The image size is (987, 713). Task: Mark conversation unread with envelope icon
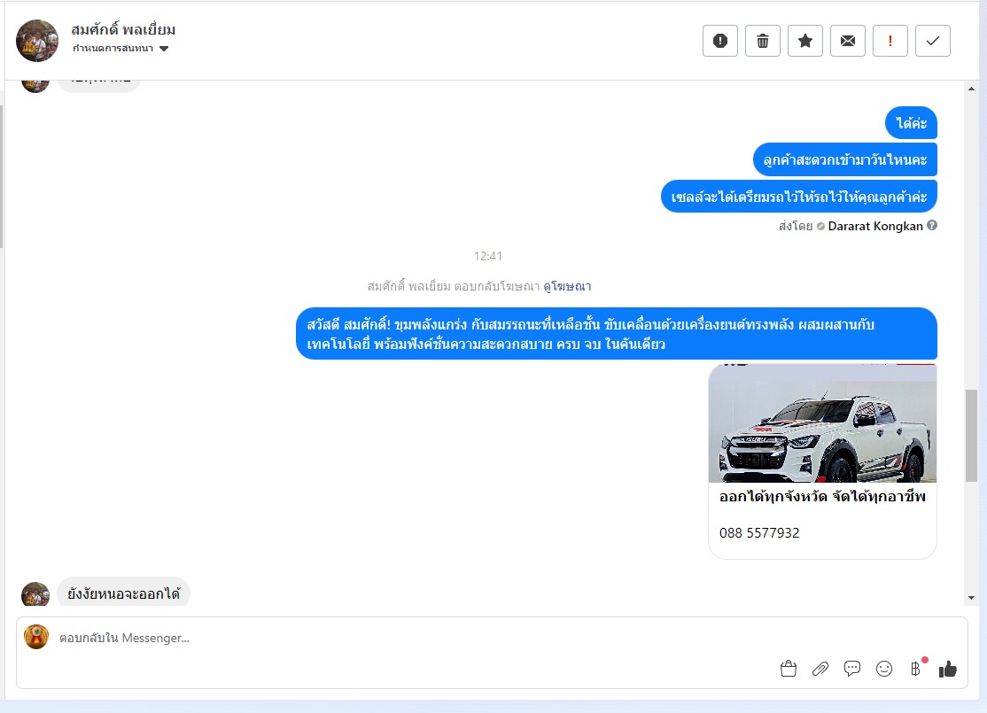click(848, 41)
